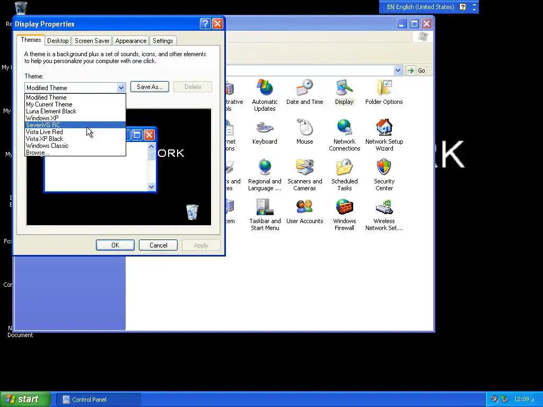Open the Mouse settings icon

point(305,131)
